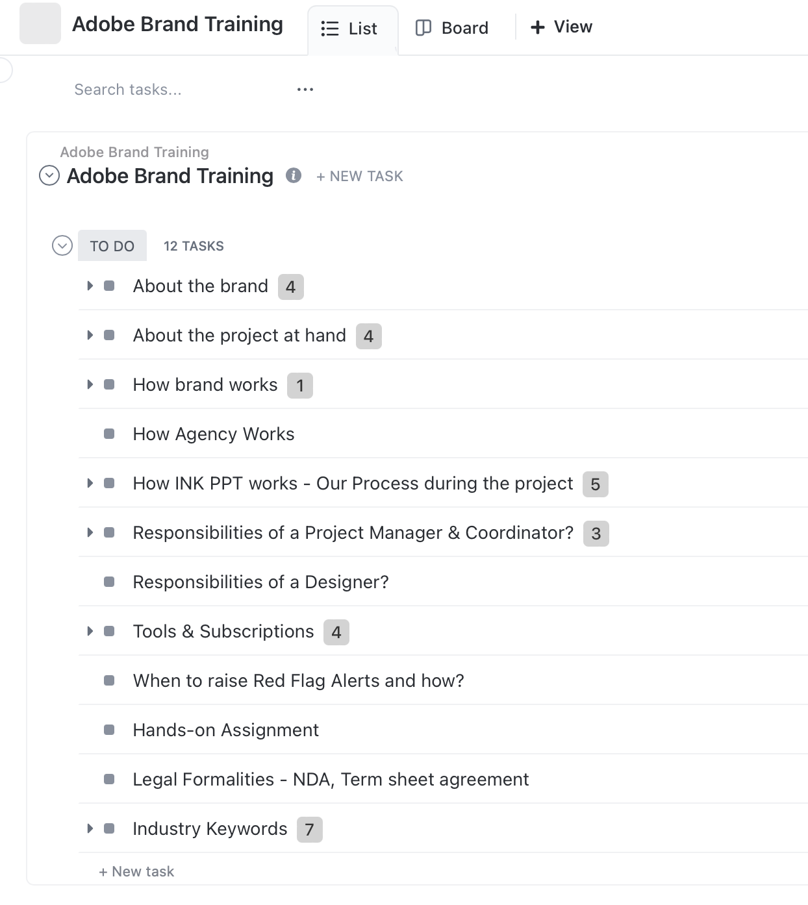The image size is (808, 905).
Task: Expand subtasks of Industry Keywords
Action: pos(90,828)
